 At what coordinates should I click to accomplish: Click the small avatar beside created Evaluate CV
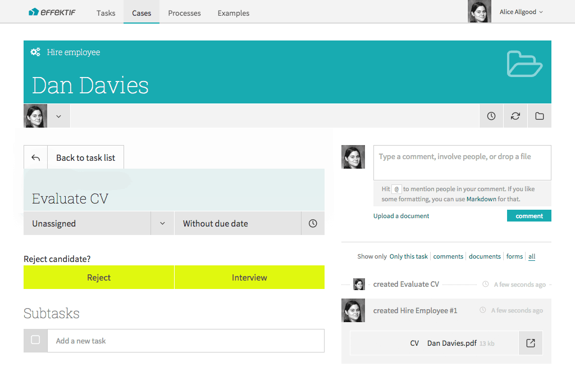point(359,284)
